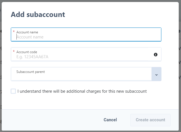Expand the Subaccount parent chevron arrow

point(156,74)
